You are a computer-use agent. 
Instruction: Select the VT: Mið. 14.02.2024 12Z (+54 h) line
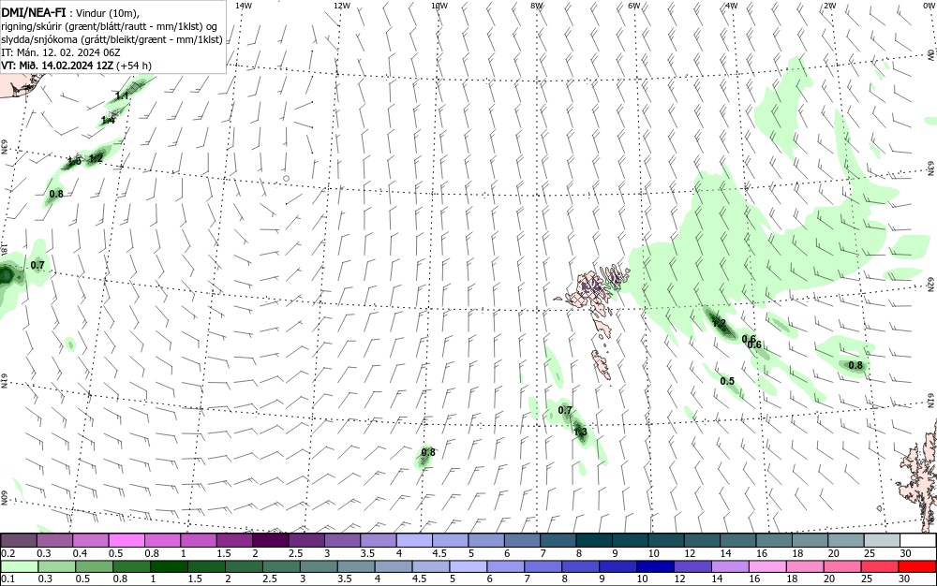click(77, 66)
